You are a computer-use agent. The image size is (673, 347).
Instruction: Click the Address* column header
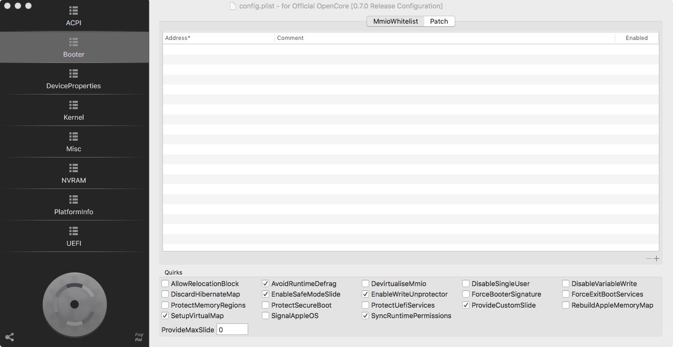click(219, 38)
